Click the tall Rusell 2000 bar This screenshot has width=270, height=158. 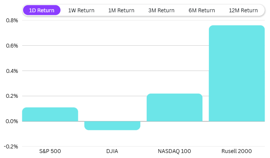click(237, 73)
